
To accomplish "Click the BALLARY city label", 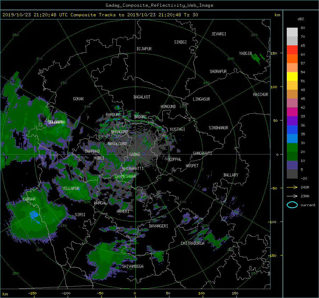I will 231,175.
